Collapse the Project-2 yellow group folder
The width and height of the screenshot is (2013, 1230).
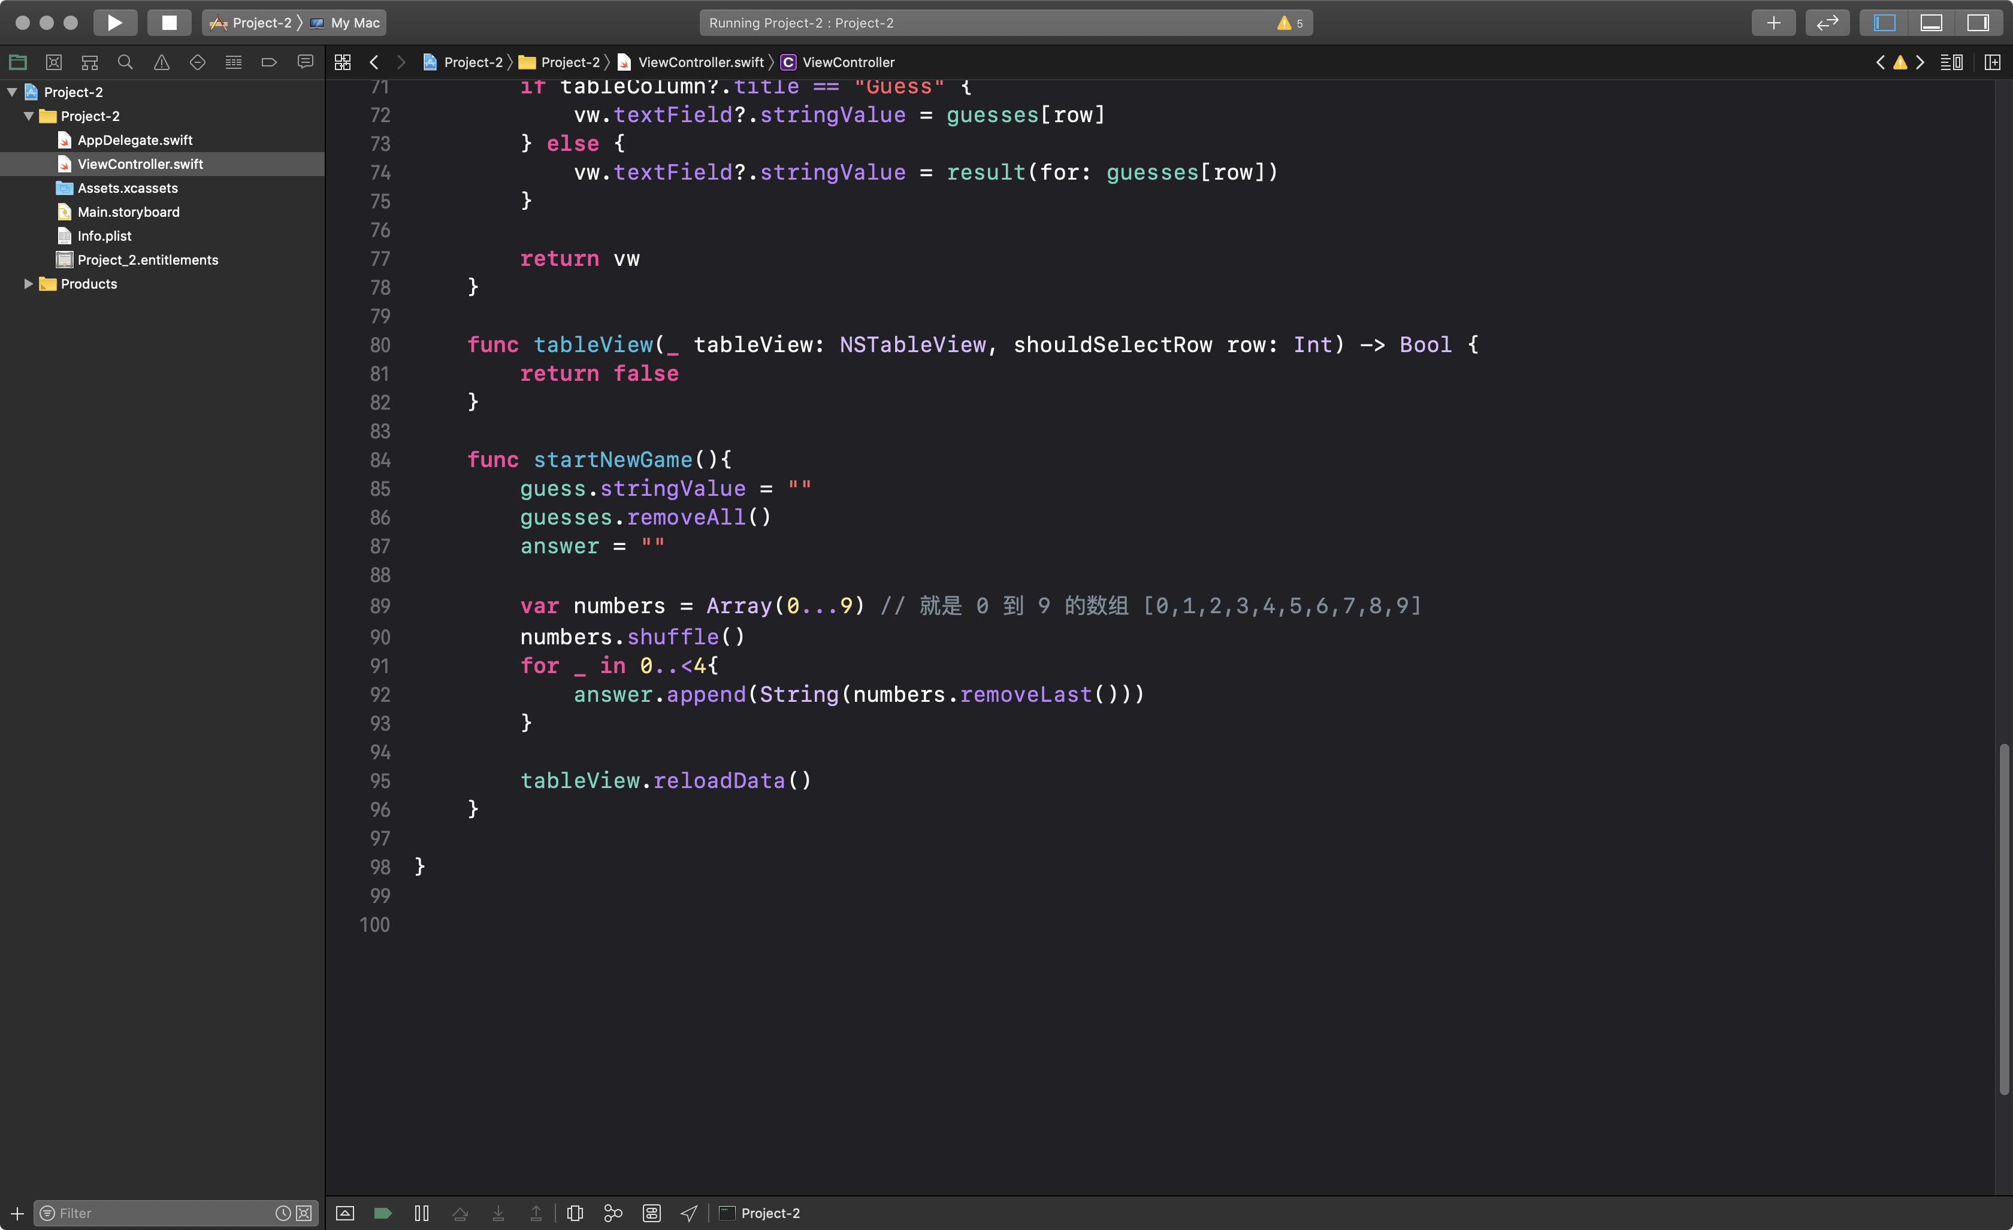[29, 116]
